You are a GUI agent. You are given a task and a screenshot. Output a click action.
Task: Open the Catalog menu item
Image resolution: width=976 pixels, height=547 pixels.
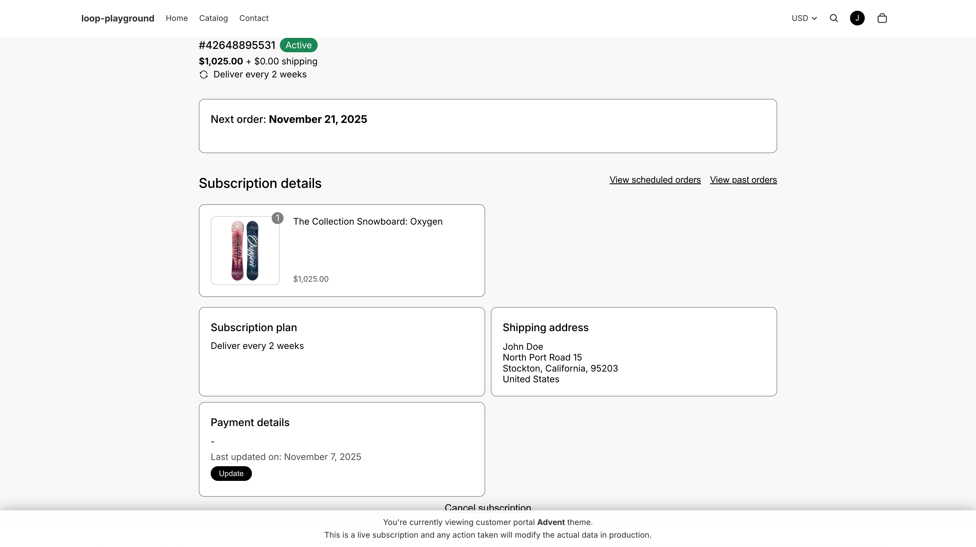click(x=213, y=18)
